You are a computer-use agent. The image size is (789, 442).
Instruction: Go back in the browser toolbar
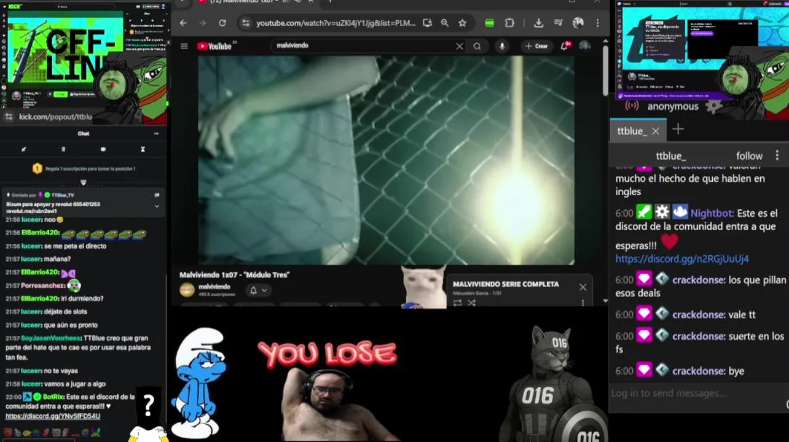coord(183,23)
